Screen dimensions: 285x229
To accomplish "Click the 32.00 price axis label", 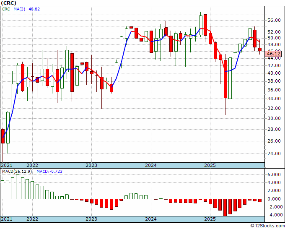I will pyautogui.click(x=274, y=108).
